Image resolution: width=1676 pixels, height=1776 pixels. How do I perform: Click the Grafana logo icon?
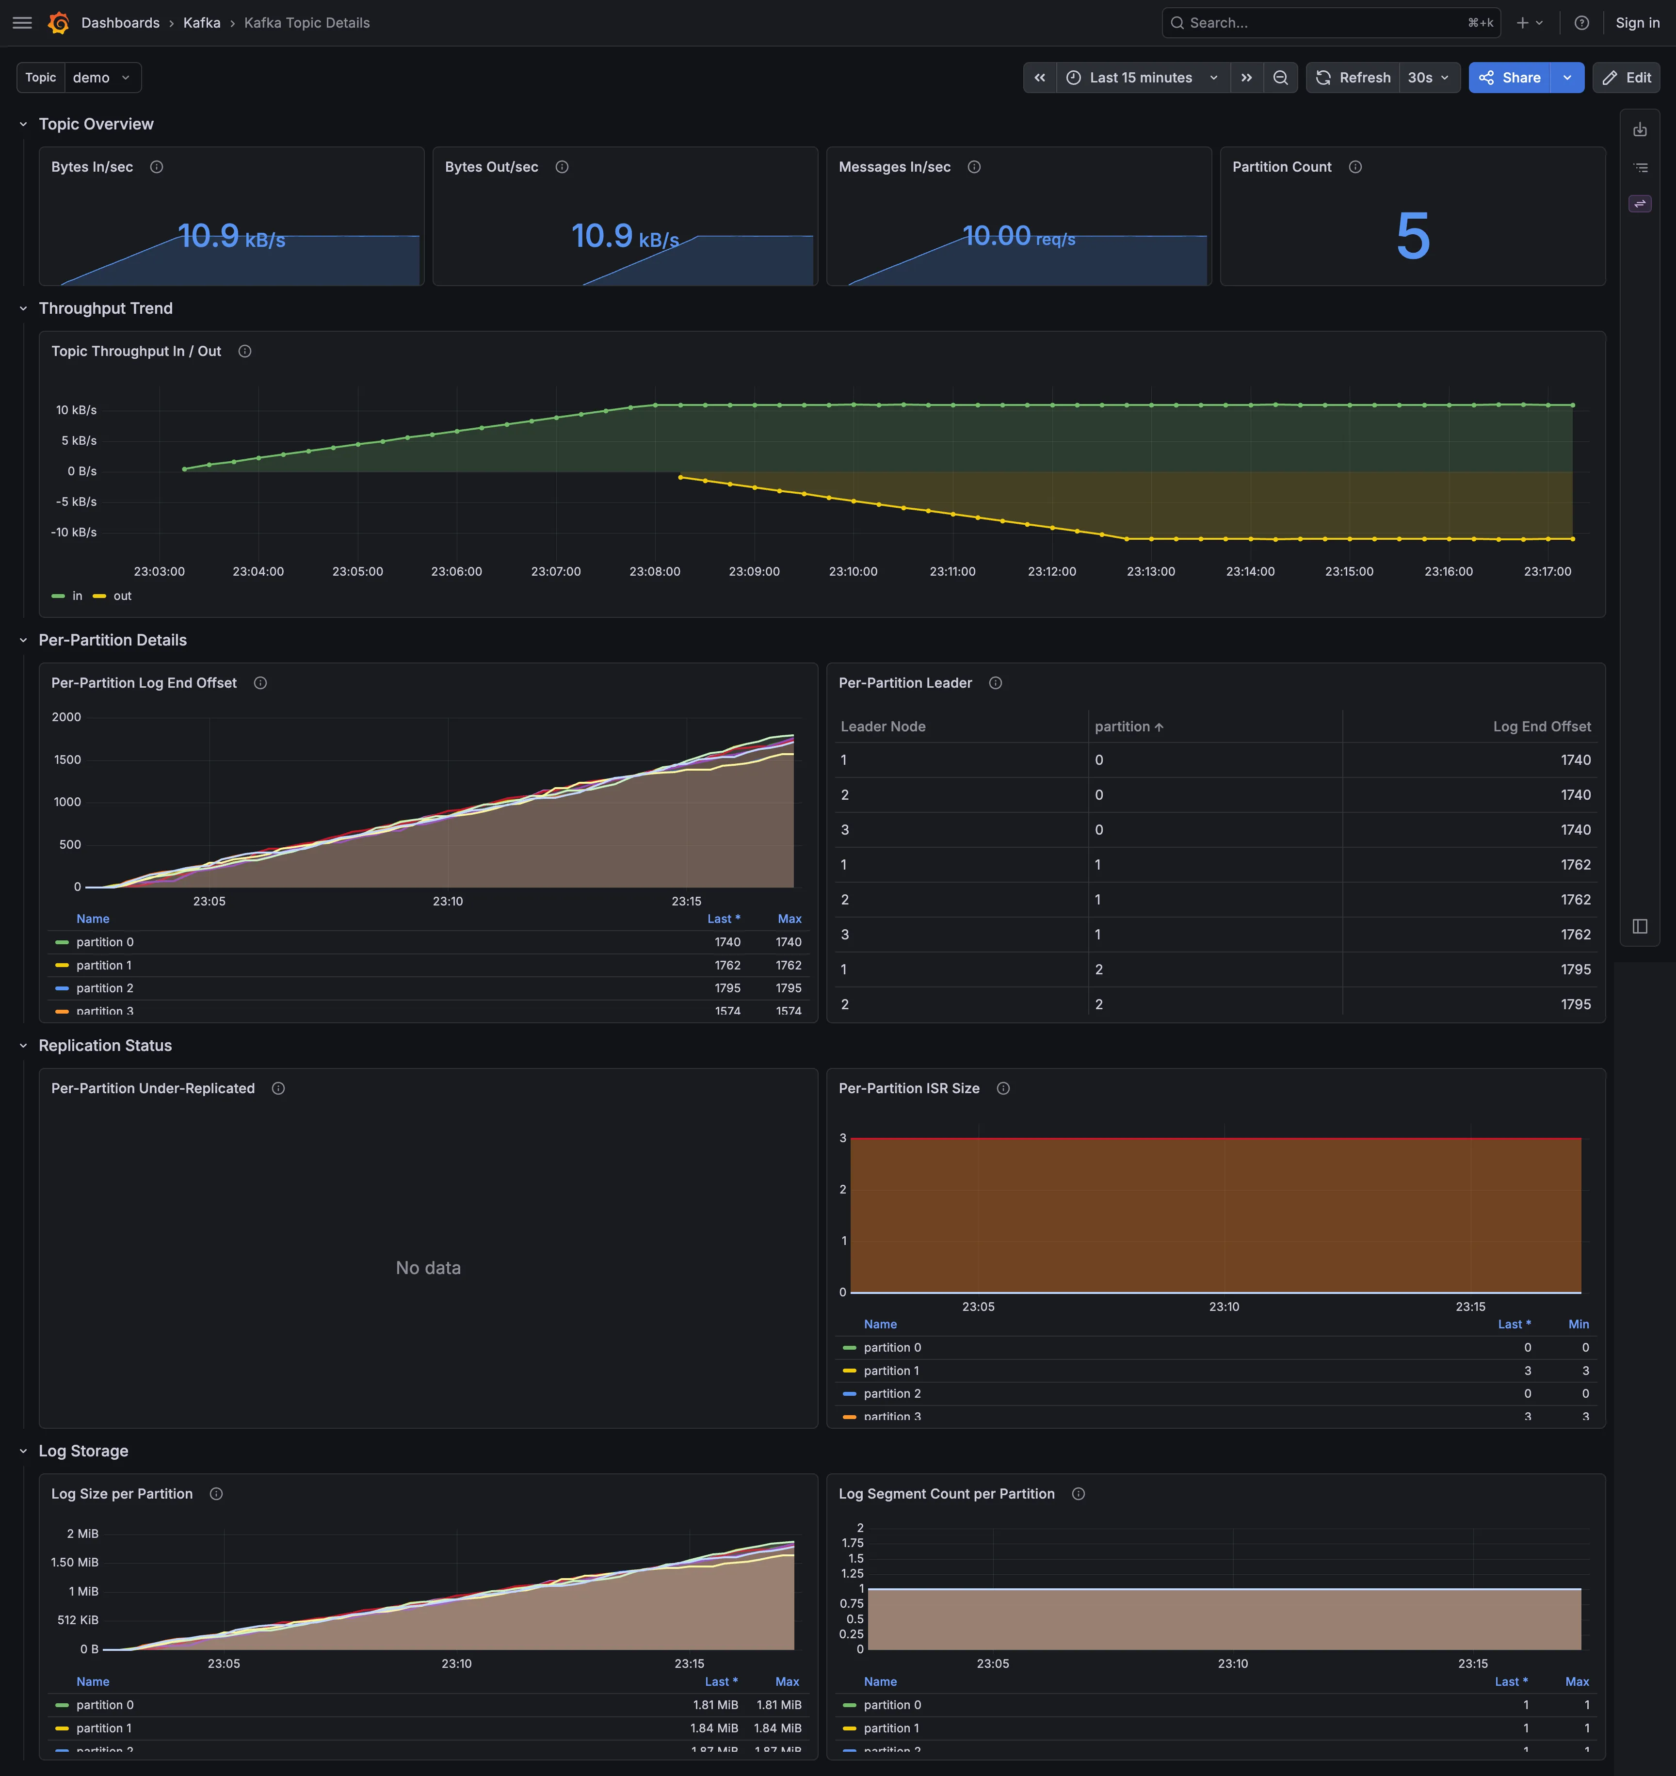(59, 23)
